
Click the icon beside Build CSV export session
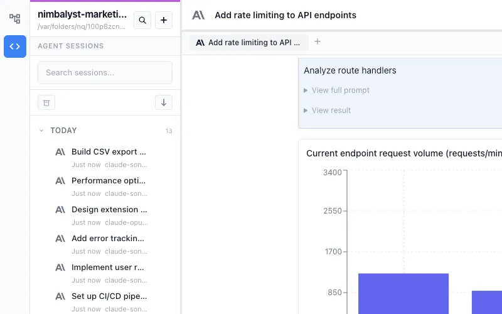(x=60, y=152)
